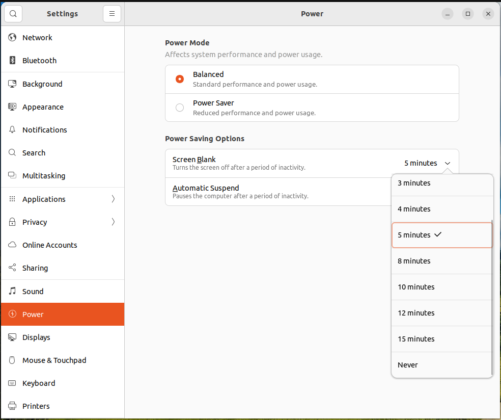This screenshot has height=420, width=501.
Task: Click the Online Accounts cloud icon
Action: (12, 245)
